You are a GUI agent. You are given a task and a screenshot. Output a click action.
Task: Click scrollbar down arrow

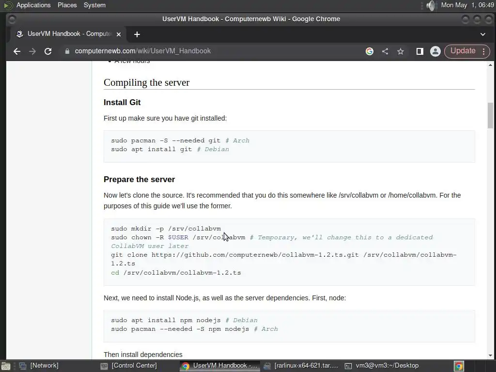[x=490, y=356]
